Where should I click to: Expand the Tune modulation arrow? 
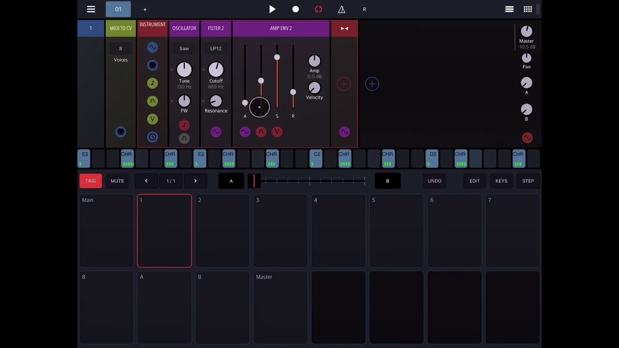[172, 70]
